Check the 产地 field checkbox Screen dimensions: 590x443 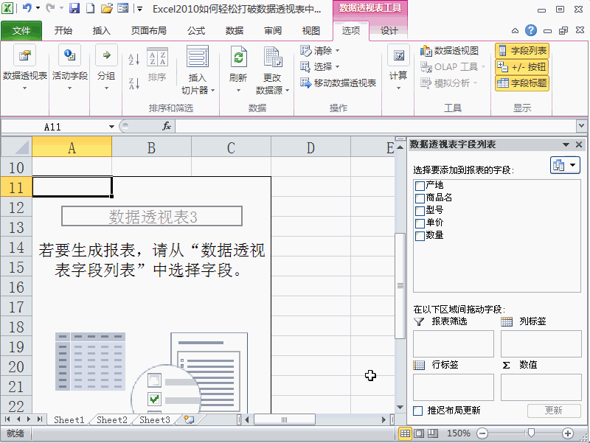click(x=420, y=186)
